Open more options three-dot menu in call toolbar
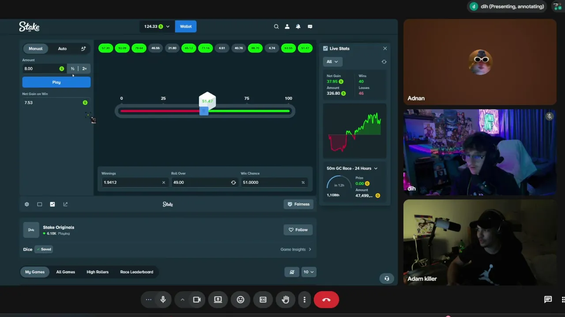The height and width of the screenshot is (317, 565). (305, 300)
